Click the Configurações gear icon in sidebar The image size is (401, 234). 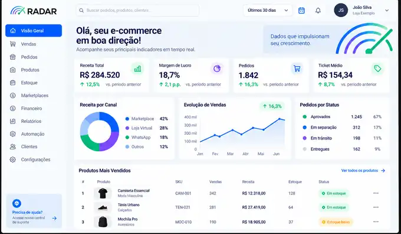(12, 160)
